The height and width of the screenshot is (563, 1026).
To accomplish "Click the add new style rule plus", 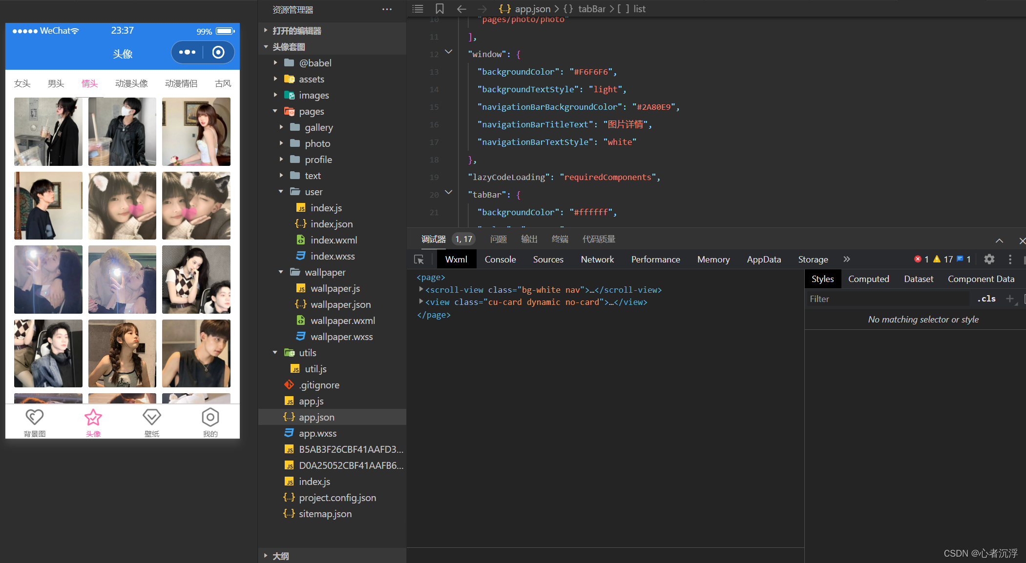I will coord(1010,299).
